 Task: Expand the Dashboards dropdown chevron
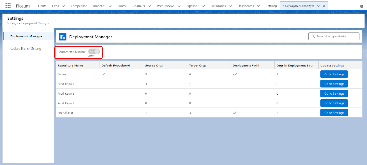(258, 6)
